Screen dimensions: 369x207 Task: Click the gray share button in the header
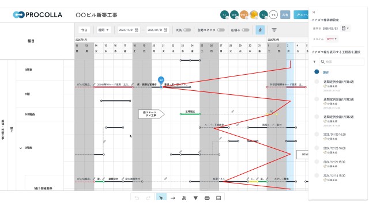pyautogui.click(x=285, y=15)
